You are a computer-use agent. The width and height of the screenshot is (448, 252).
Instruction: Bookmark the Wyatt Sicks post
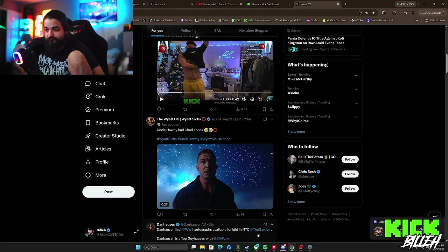[264, 214]
